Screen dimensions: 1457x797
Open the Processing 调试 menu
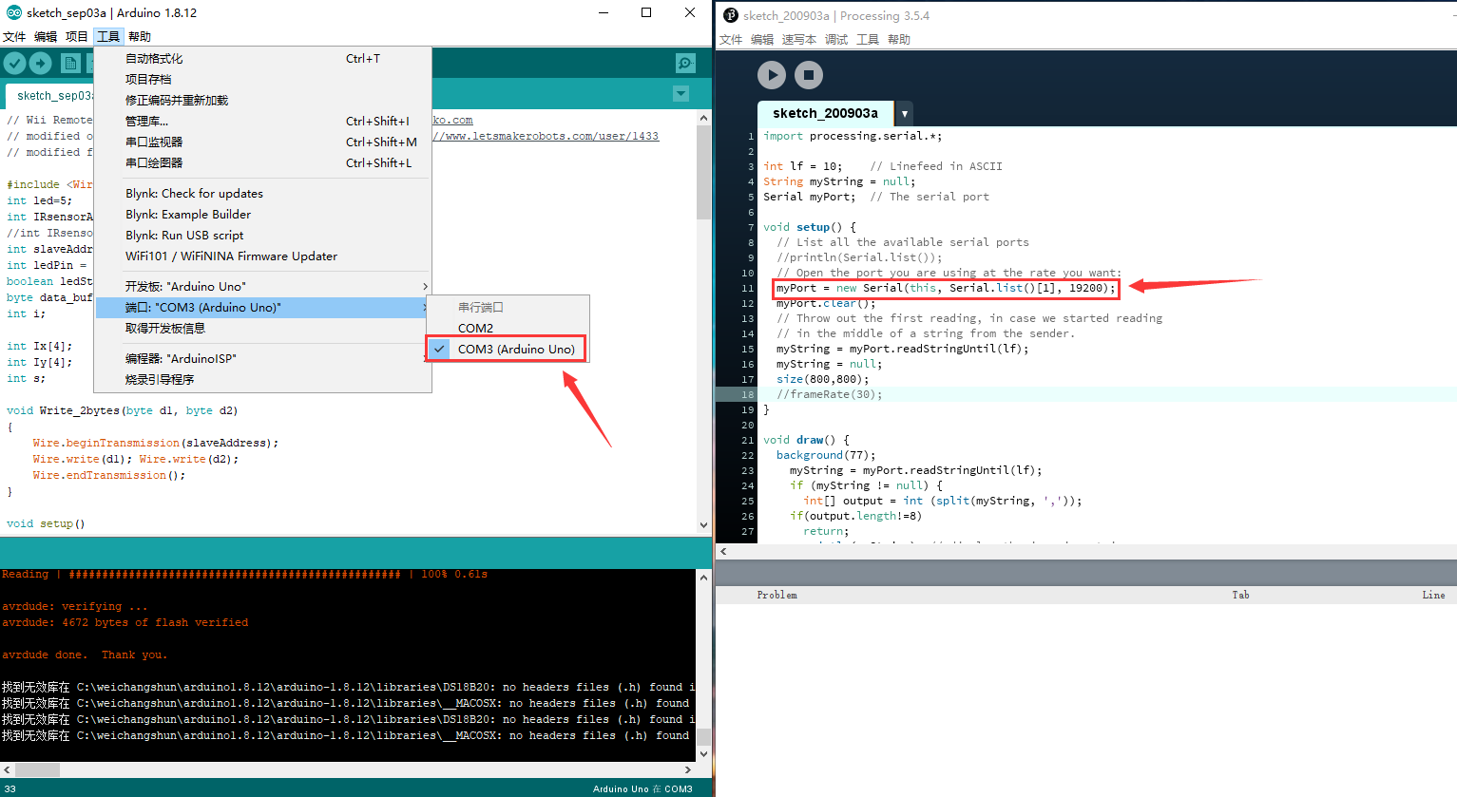(x=836, y=40)
